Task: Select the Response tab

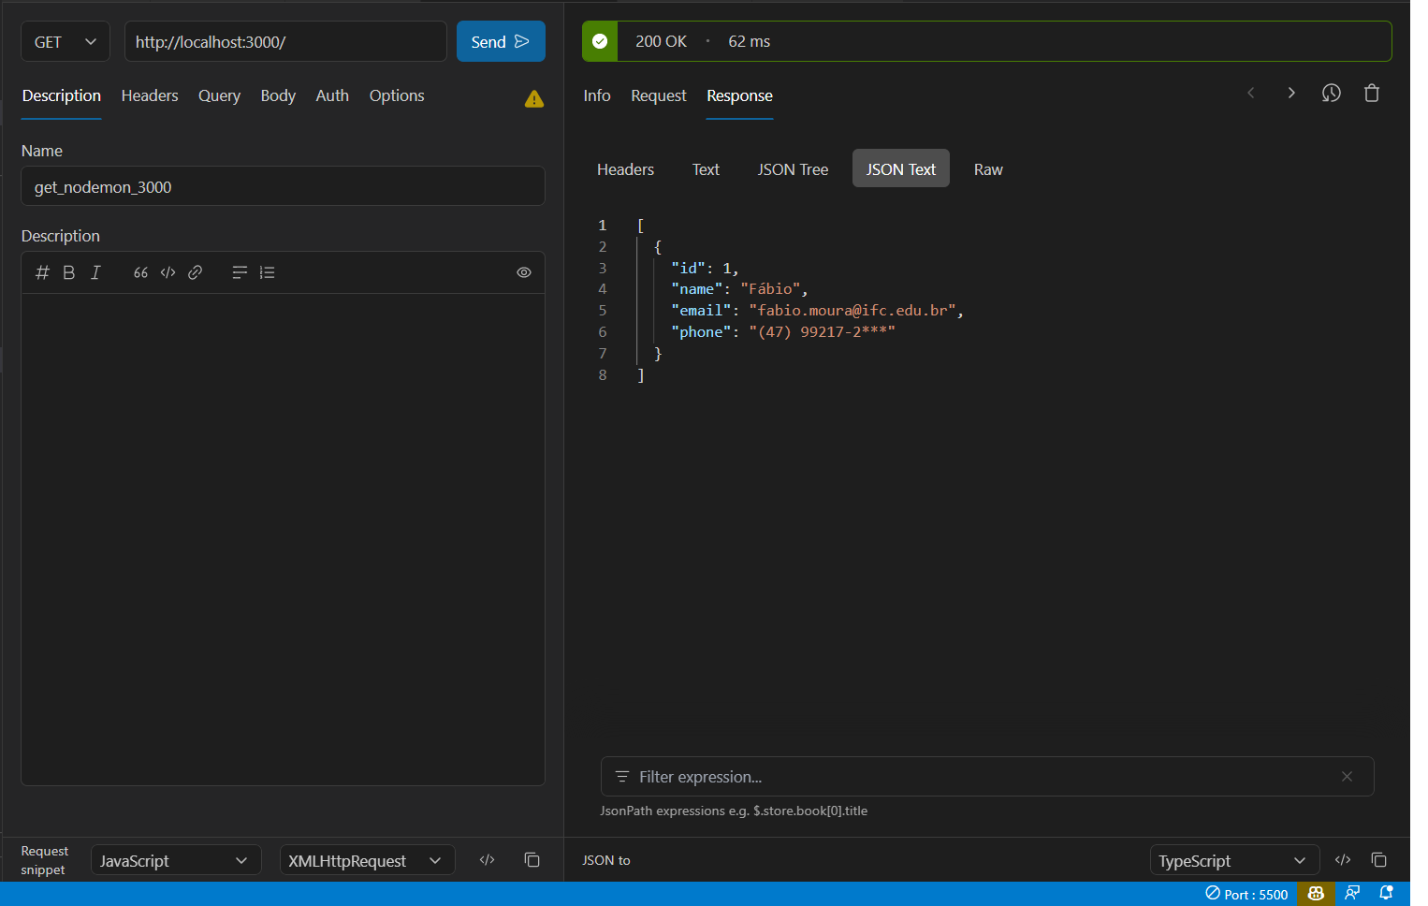Action: [739, 95]
